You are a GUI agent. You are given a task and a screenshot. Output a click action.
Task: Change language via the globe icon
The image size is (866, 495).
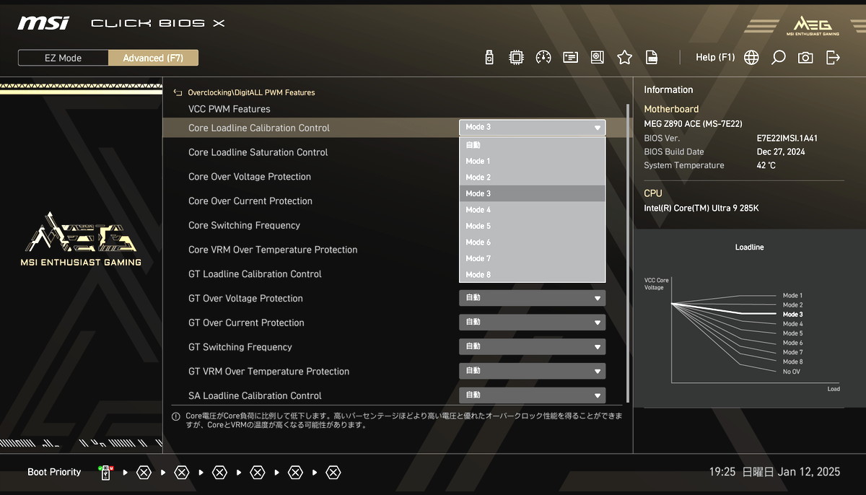(751, 58)
